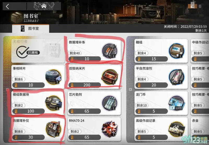Click the 已拥有 checkmark on 无痕行者
209x145 pixels.
pos(28,52)
